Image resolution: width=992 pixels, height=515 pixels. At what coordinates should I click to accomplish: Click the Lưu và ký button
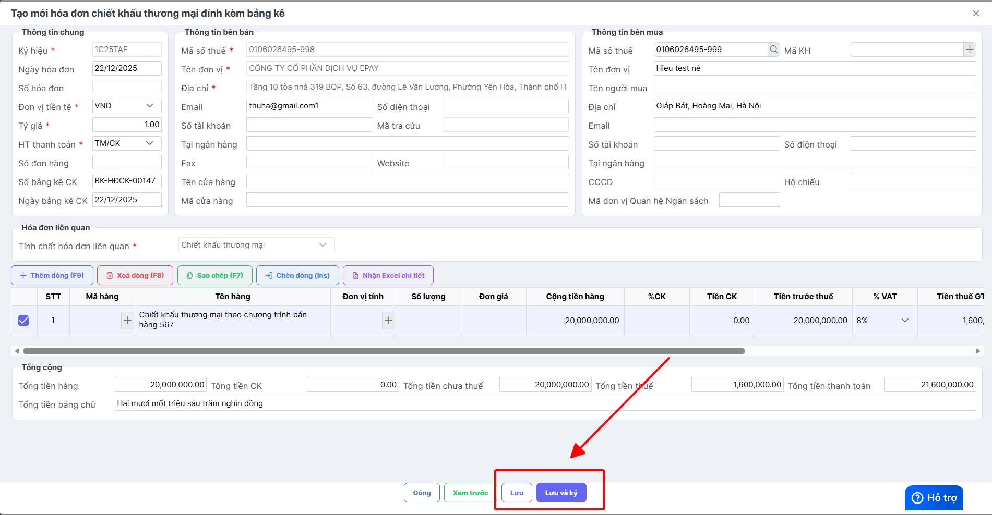[x=561, y=493]
